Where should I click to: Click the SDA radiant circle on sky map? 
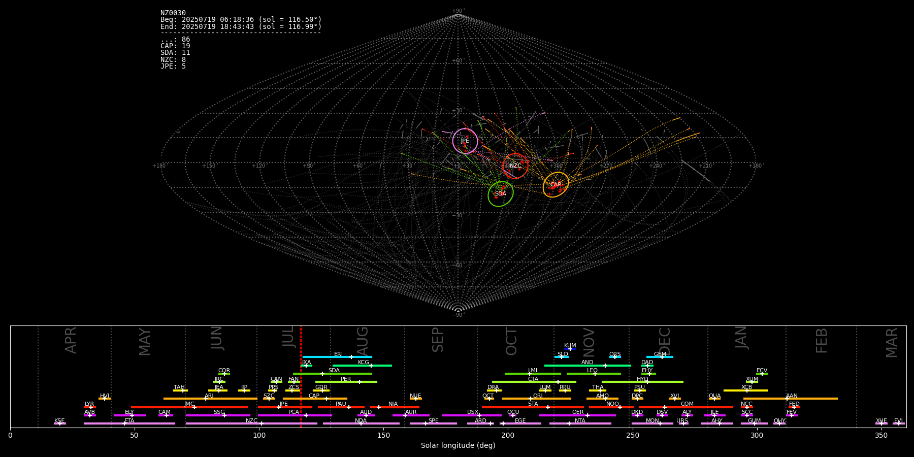[501, 194]
